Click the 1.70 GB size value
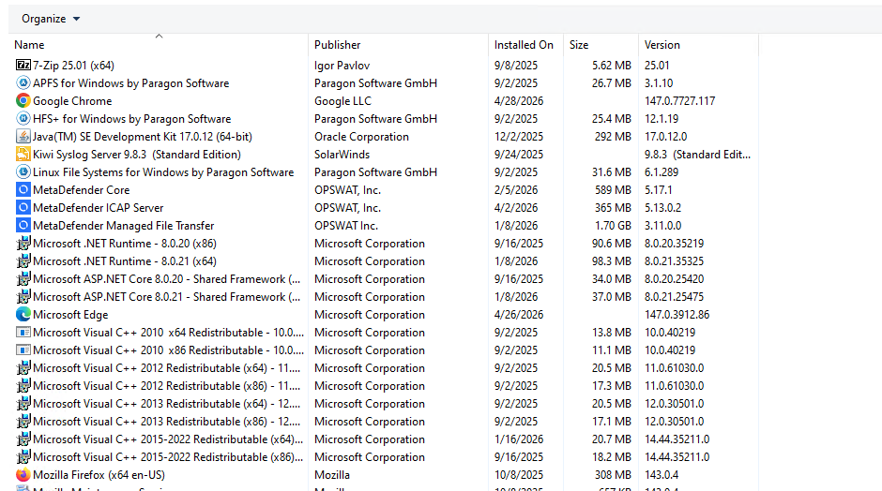 pos(613,225)
